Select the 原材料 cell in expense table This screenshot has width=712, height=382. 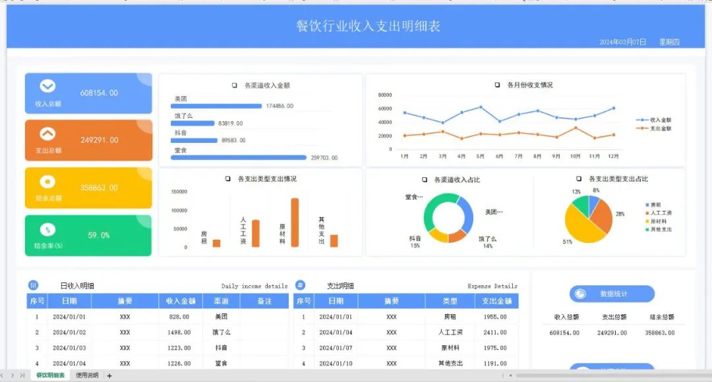450,348
